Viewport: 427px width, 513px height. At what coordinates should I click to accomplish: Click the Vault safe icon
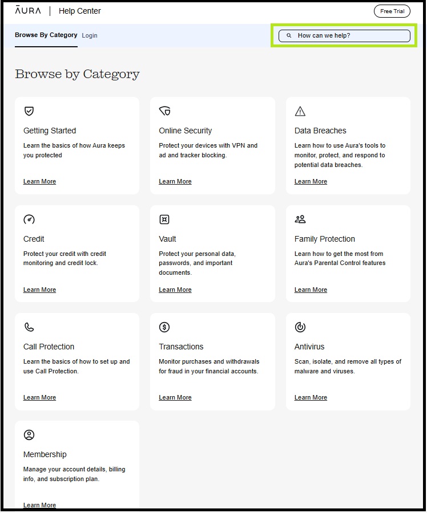(164, 219)
